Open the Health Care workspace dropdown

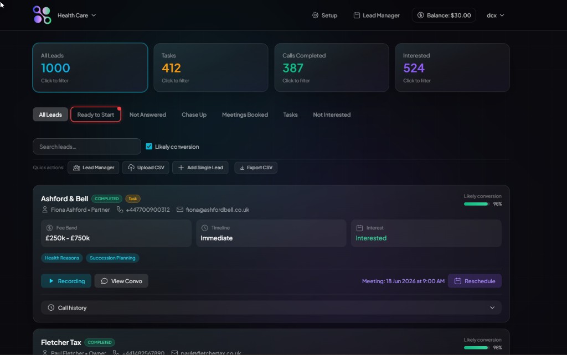[x=76, y=15]
